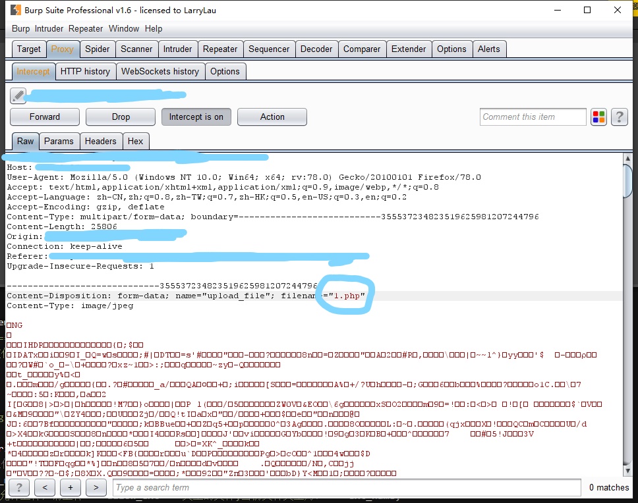Select the Hex view tab
638x503 pixels.
135,141
